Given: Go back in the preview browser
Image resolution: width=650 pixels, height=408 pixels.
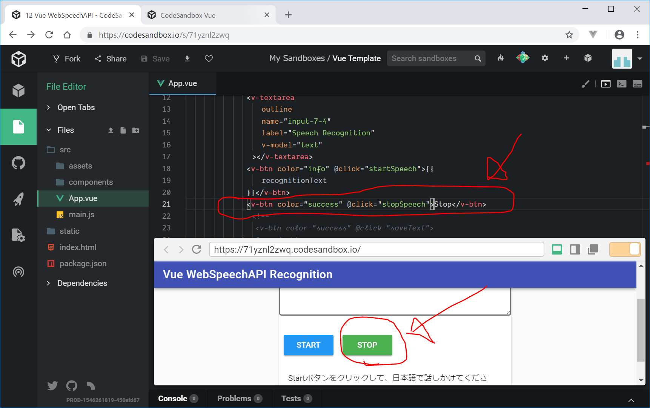Looking at the screenshot, I should [166, 250].
